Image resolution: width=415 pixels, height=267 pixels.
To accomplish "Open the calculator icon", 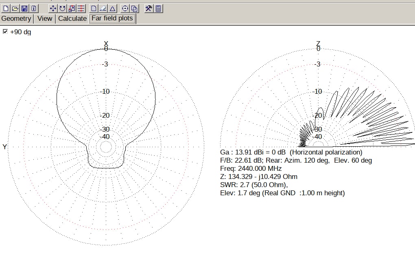I will (158, 9).
